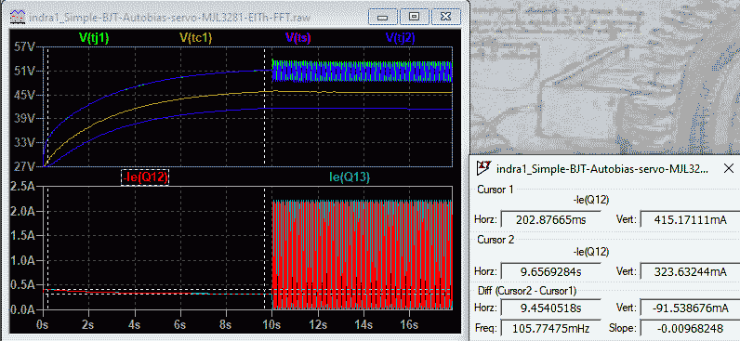Click the 10s time axis label
Screen dimensions: 740x341
(x=271, y=325)
